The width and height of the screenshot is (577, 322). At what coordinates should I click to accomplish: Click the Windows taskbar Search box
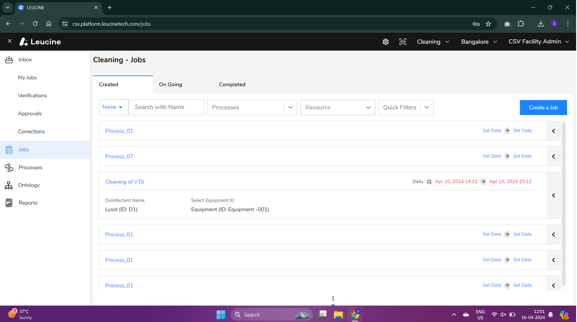click(272, 314)
